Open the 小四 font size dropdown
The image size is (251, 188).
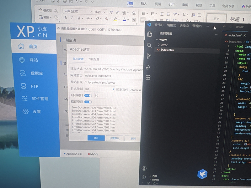[x=104, y=12]
